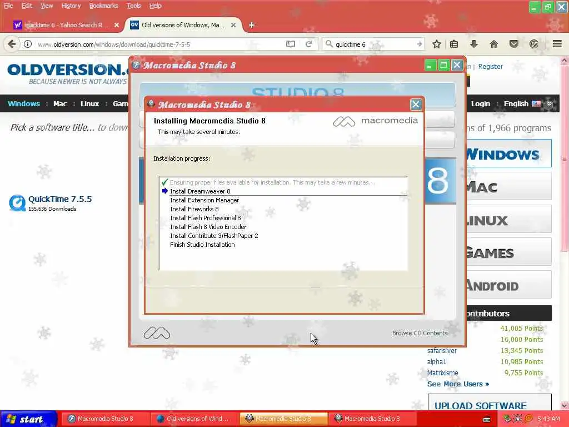
Task: Go to home page icon
Action: [493, 44]
